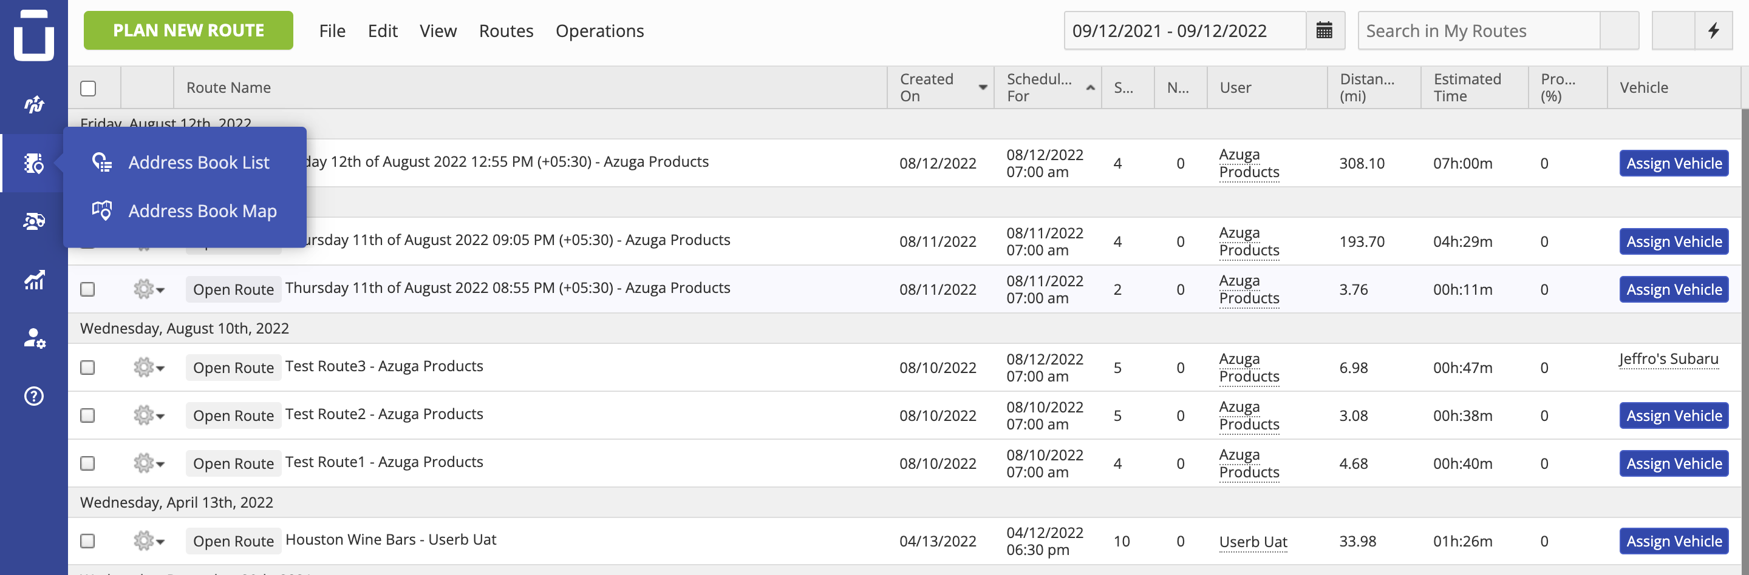The width and height of the screenshot is (1749, 575).
Task: Click the PLAN NEW ROUTE button
Action: (188, 30)
